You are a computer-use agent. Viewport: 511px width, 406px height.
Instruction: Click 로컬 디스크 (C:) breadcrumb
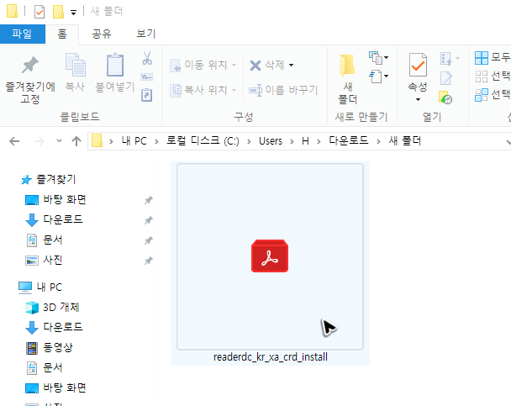203,141
